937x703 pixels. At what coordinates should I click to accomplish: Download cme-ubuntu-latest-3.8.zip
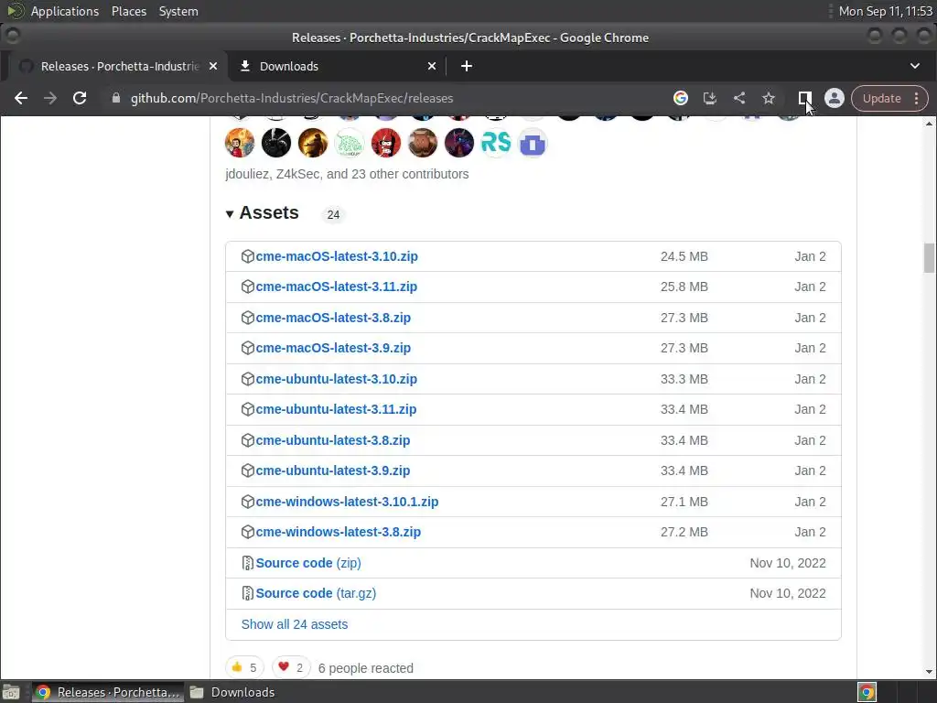333,440
